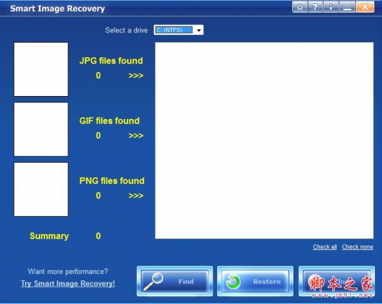Click the JPG files found label

(x=111, y=60)
